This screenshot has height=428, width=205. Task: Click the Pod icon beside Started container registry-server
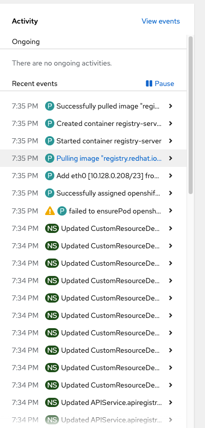(x=50, y=141)
